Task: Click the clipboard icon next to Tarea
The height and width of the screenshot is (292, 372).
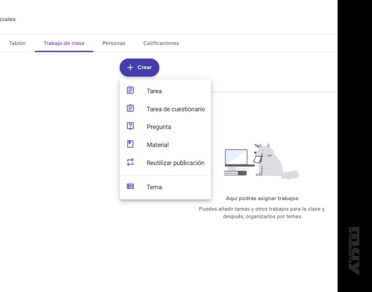Action: [x=130, y=90]
